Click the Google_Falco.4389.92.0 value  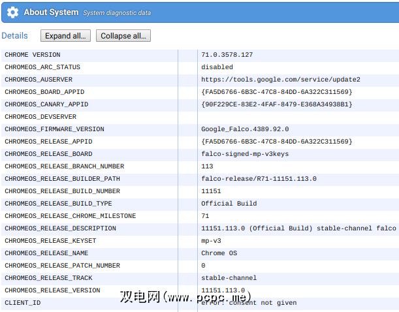coord(245,129)
